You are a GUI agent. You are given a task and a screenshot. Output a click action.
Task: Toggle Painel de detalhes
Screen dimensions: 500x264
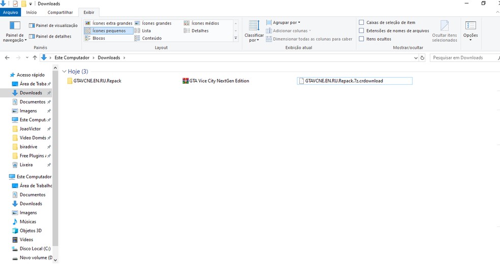pos(50,37)
